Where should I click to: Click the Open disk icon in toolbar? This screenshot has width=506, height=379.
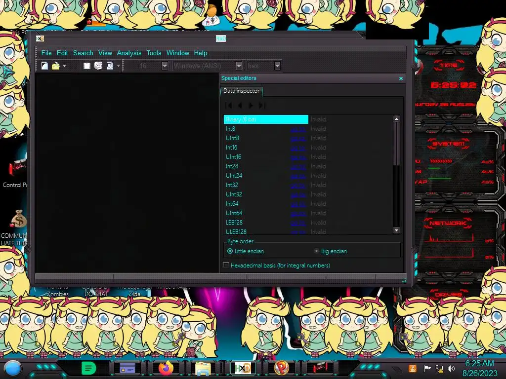(x=98, y=66)
